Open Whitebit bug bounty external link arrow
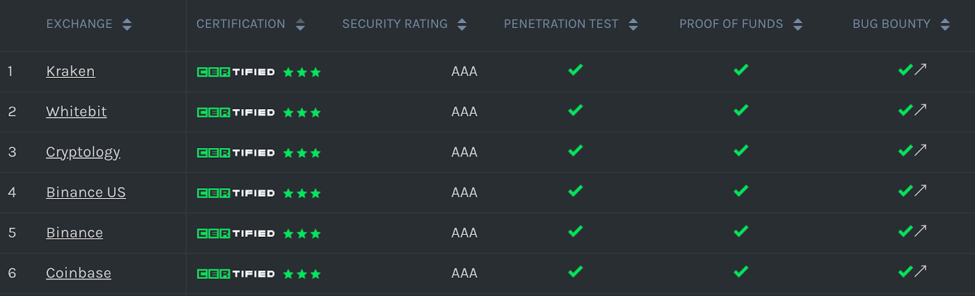The height and width of the screenshot is (296, 975). (920, 110)
